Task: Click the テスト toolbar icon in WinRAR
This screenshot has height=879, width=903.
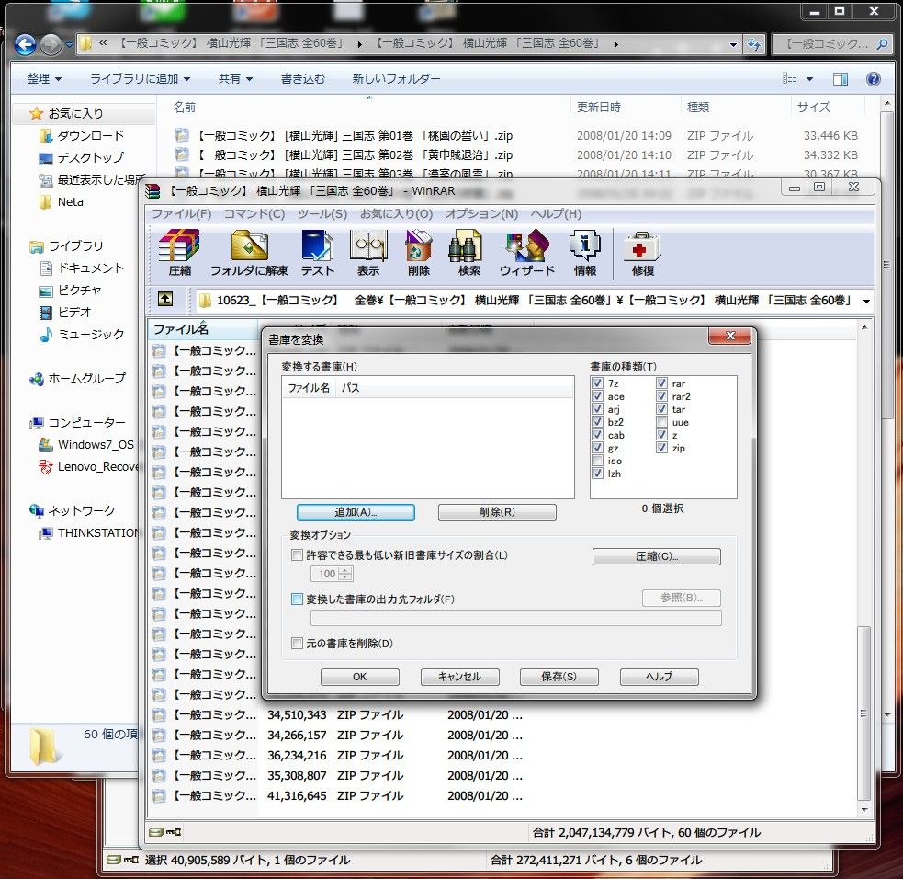Action: coord(317,253)
